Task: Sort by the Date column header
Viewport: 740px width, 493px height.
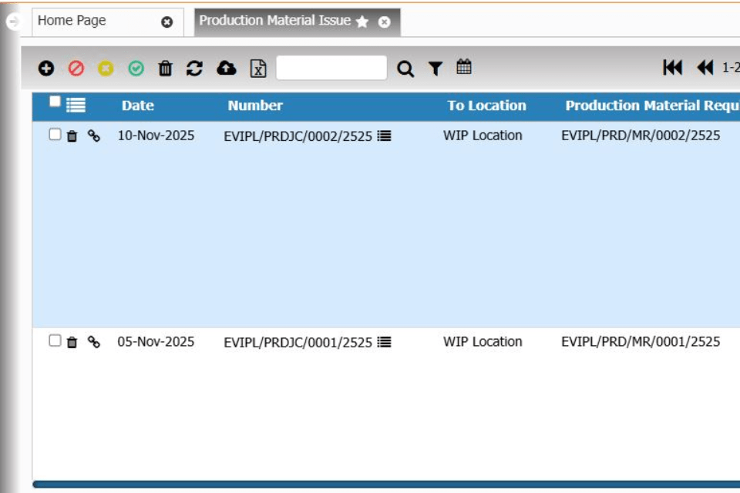Action: pyautogui.click(x=138, y=106)
